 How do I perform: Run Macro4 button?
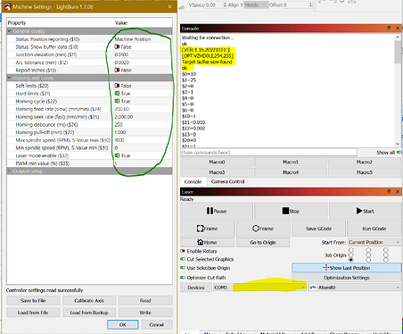(291, 172)
